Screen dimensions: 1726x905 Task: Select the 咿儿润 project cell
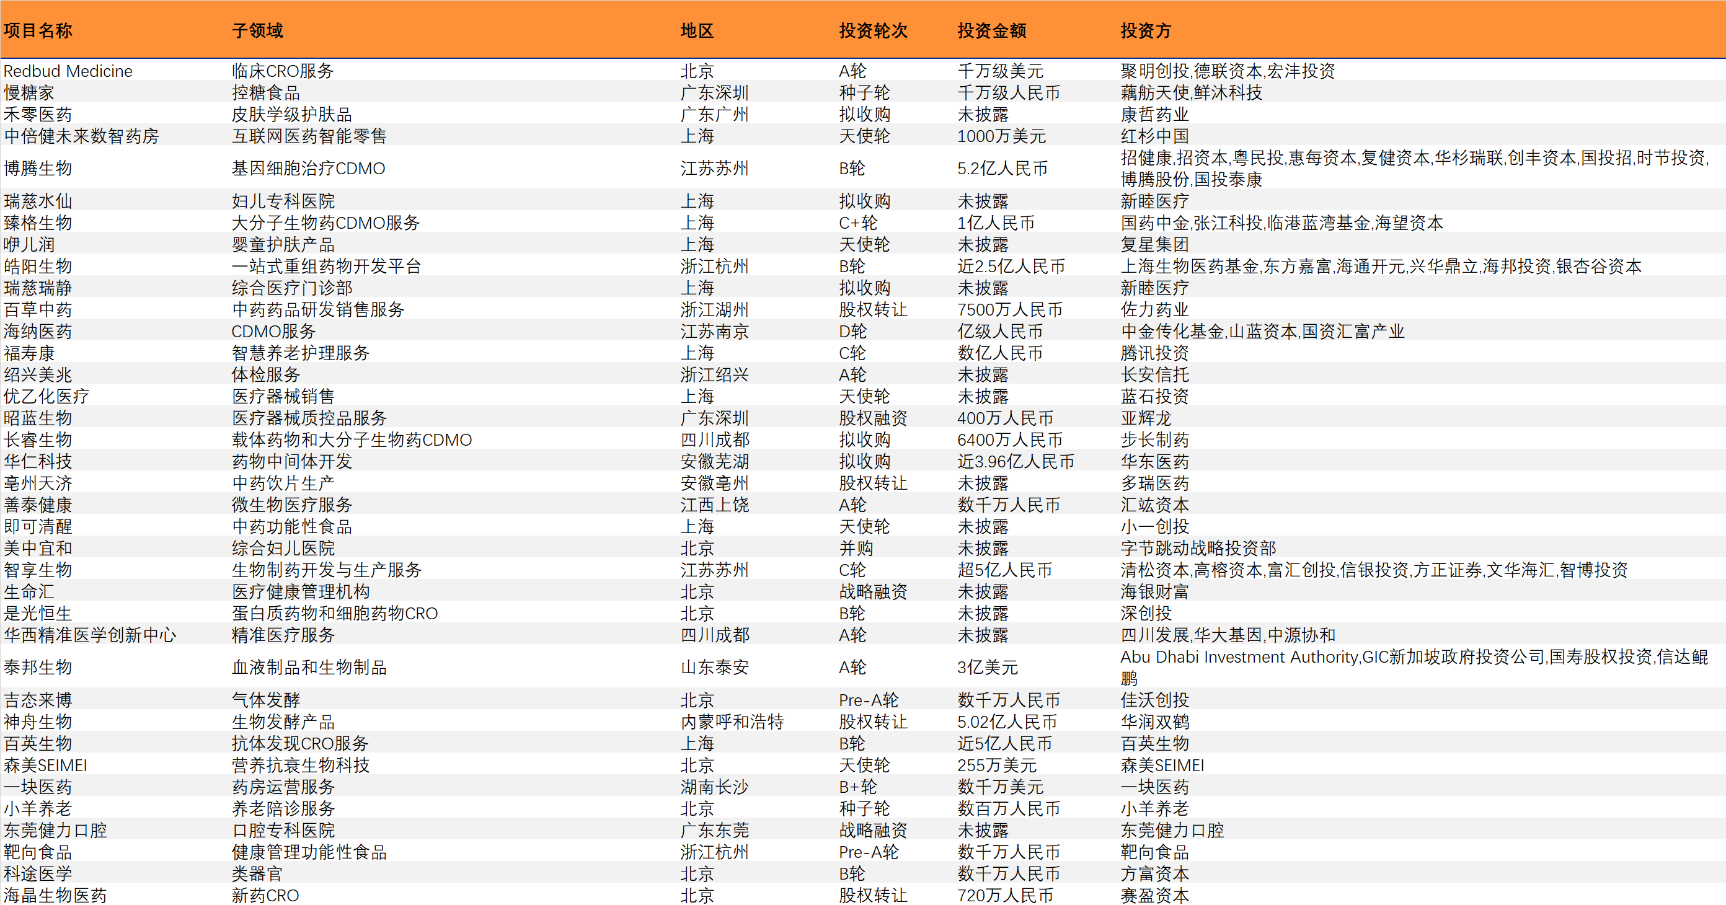29,244
